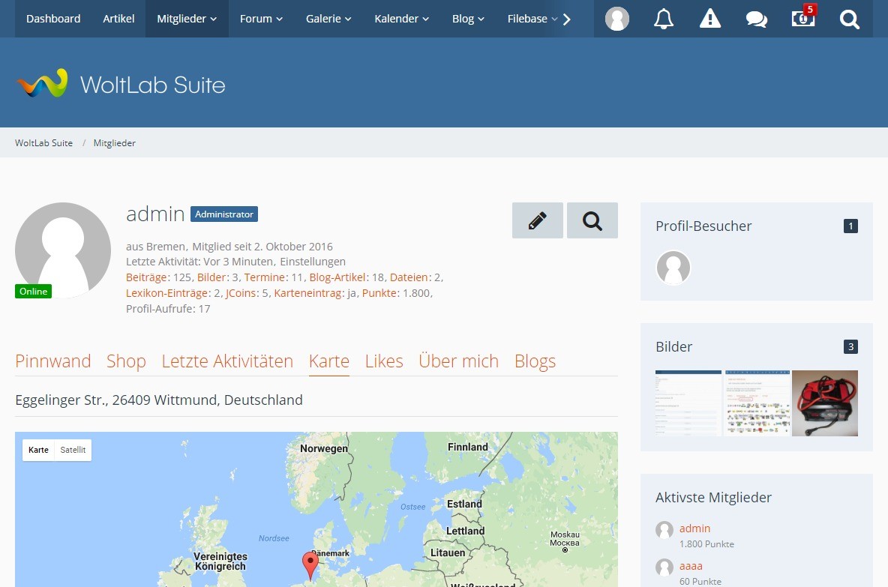Screen dimensions: 888x587
Task: Click the Bilder count badge 3
Action: click(850, 346)
